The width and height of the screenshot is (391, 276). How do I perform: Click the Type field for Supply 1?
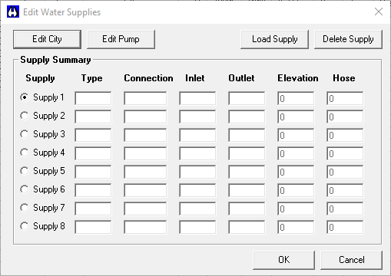pyautogui.click(x=93, y=98)
